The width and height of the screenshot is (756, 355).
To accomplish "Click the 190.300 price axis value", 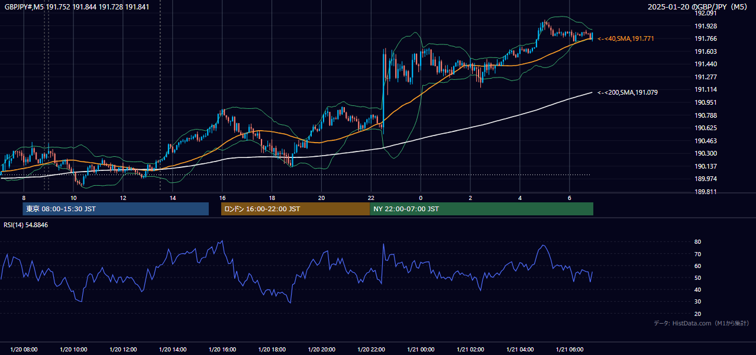I will click(x=705, y=153).
